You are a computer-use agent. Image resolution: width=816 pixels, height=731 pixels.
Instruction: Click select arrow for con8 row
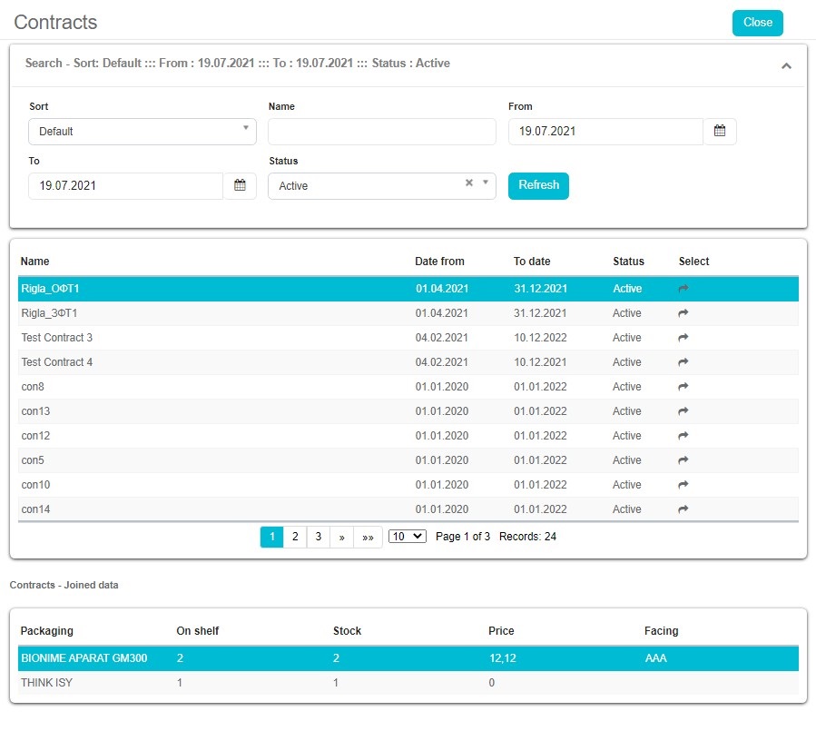click(x=683, y=387)
